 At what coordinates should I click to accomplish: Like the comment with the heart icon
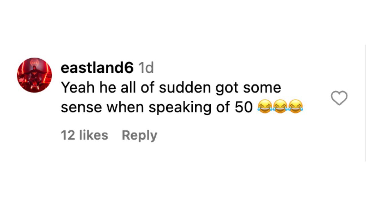point(339,98)
